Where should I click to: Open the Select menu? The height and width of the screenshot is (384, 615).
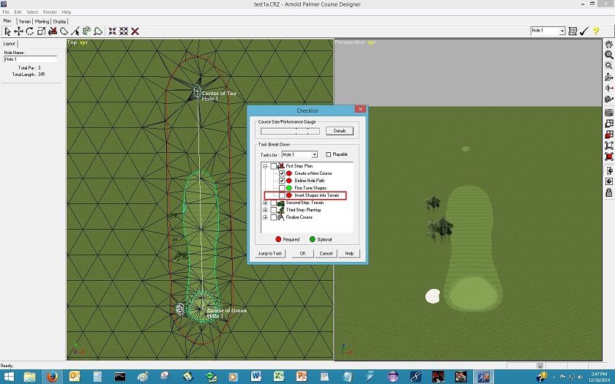click(32, 12)
